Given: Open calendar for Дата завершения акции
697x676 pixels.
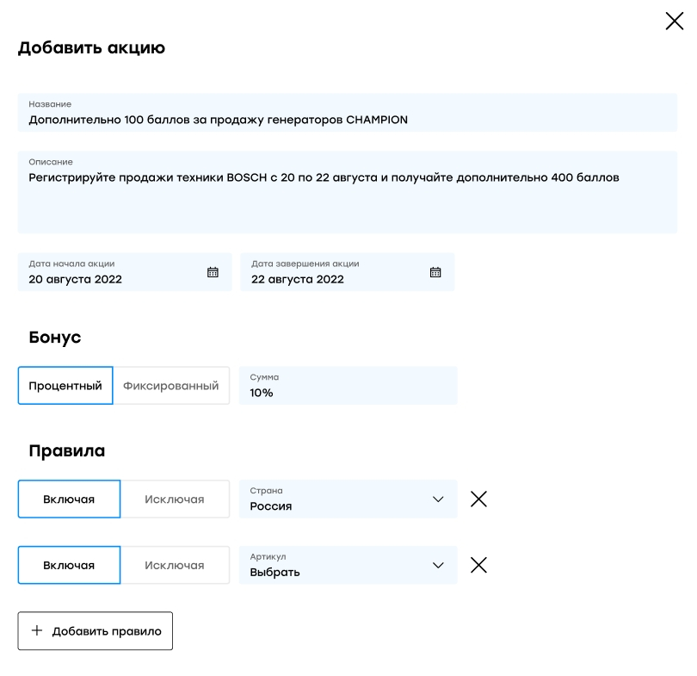Looking at the screenshot, I should [435, 272].
